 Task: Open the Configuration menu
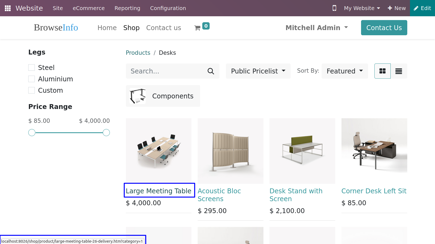[168, 8]
